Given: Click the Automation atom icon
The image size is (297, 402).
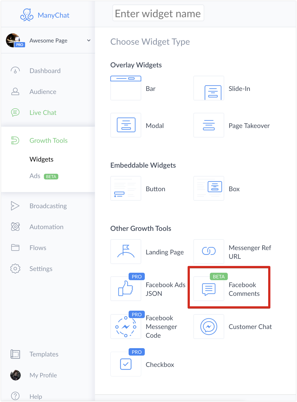Looking at the screenshot, I should (x=15, y=227).
